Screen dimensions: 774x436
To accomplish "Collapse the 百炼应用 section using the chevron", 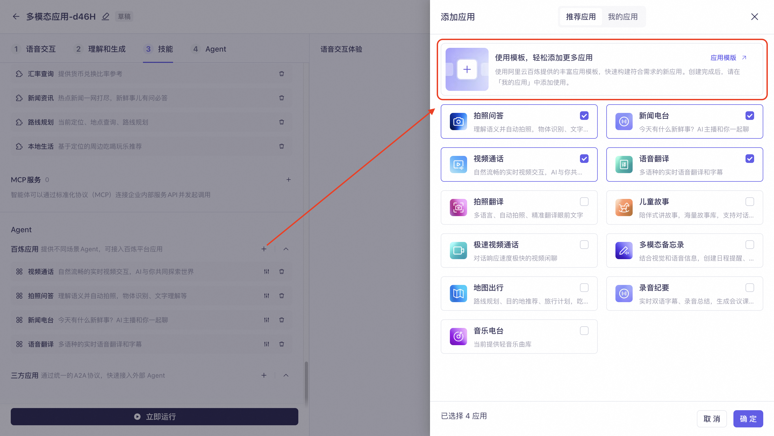I will pos(286,249).
